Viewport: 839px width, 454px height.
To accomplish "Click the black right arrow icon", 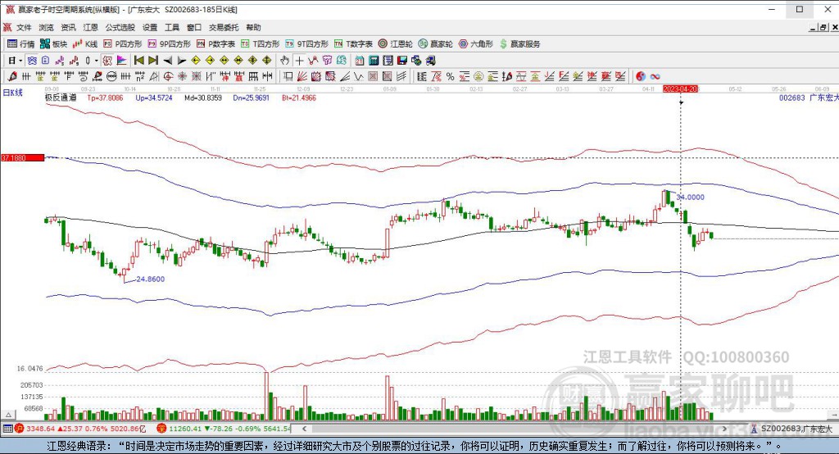I will (182, 61).
